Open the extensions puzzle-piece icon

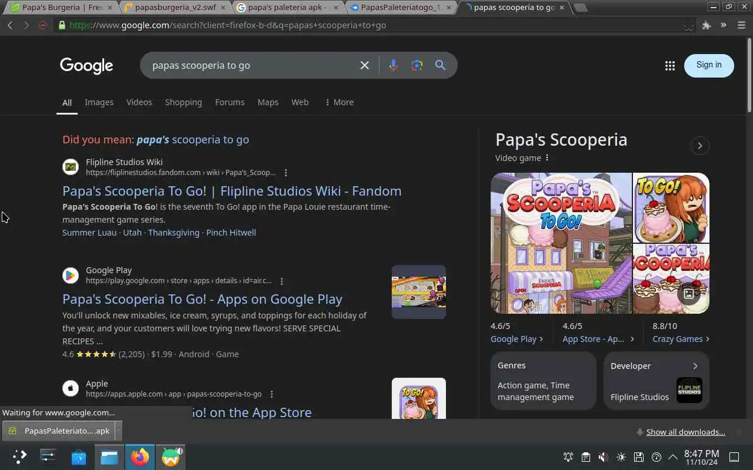pyautogui.click(x=707, y=25)
